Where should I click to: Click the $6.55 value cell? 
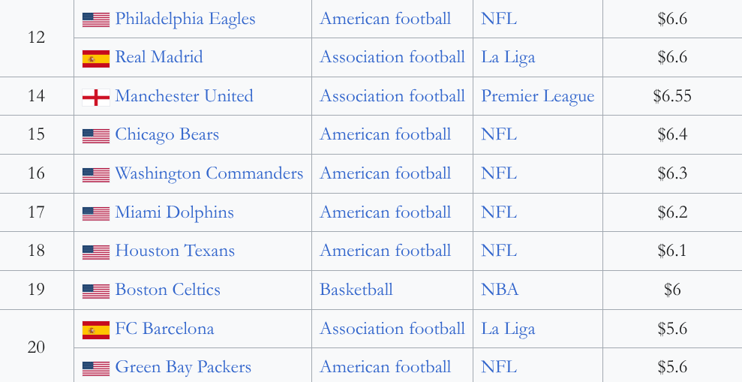click(x=672, y=96)
